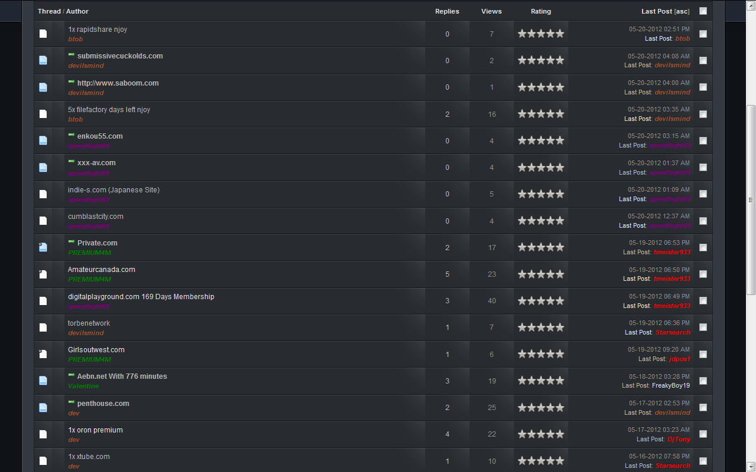Image resolution: width=756 pixels, height=472 pixels.
Task: Sort by Last Post column header
Action: (657, 11)
